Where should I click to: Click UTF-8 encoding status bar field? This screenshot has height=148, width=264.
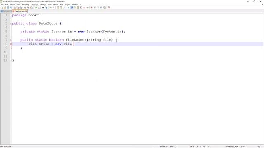[243, 147]
